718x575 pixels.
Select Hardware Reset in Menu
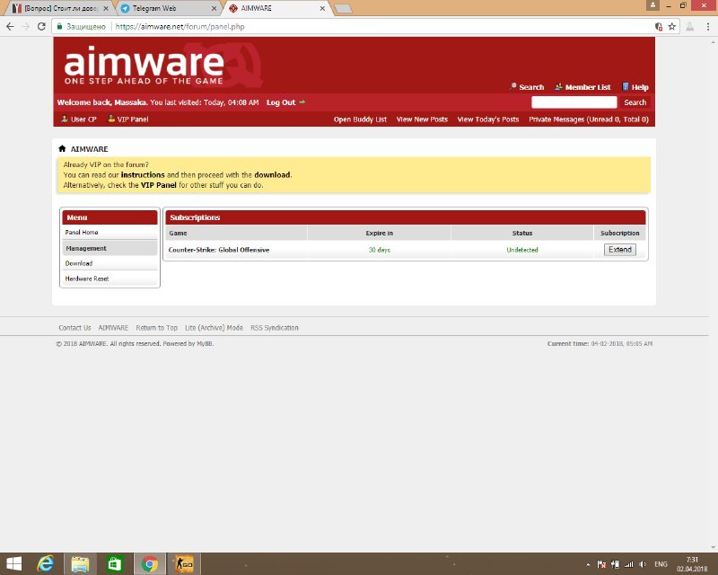pos(109,279)
